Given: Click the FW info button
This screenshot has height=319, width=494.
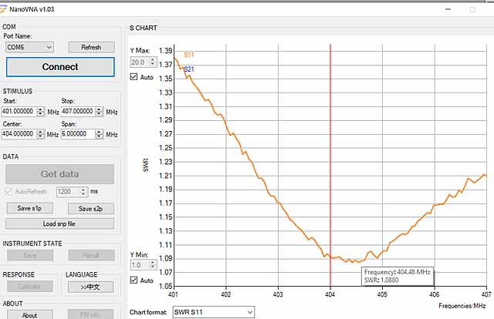Looking at the screenshot, I should tap(91, 314).
